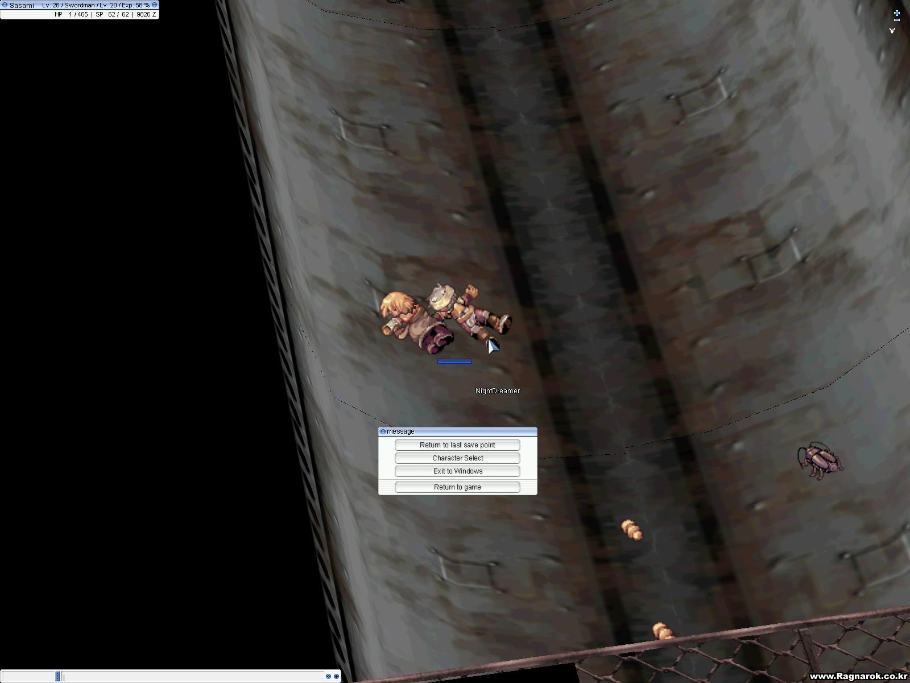Viewport: 910px width, 683px height.
Task: Click the minimap arrow marker below zoom controls
Action: coord(892,30)
